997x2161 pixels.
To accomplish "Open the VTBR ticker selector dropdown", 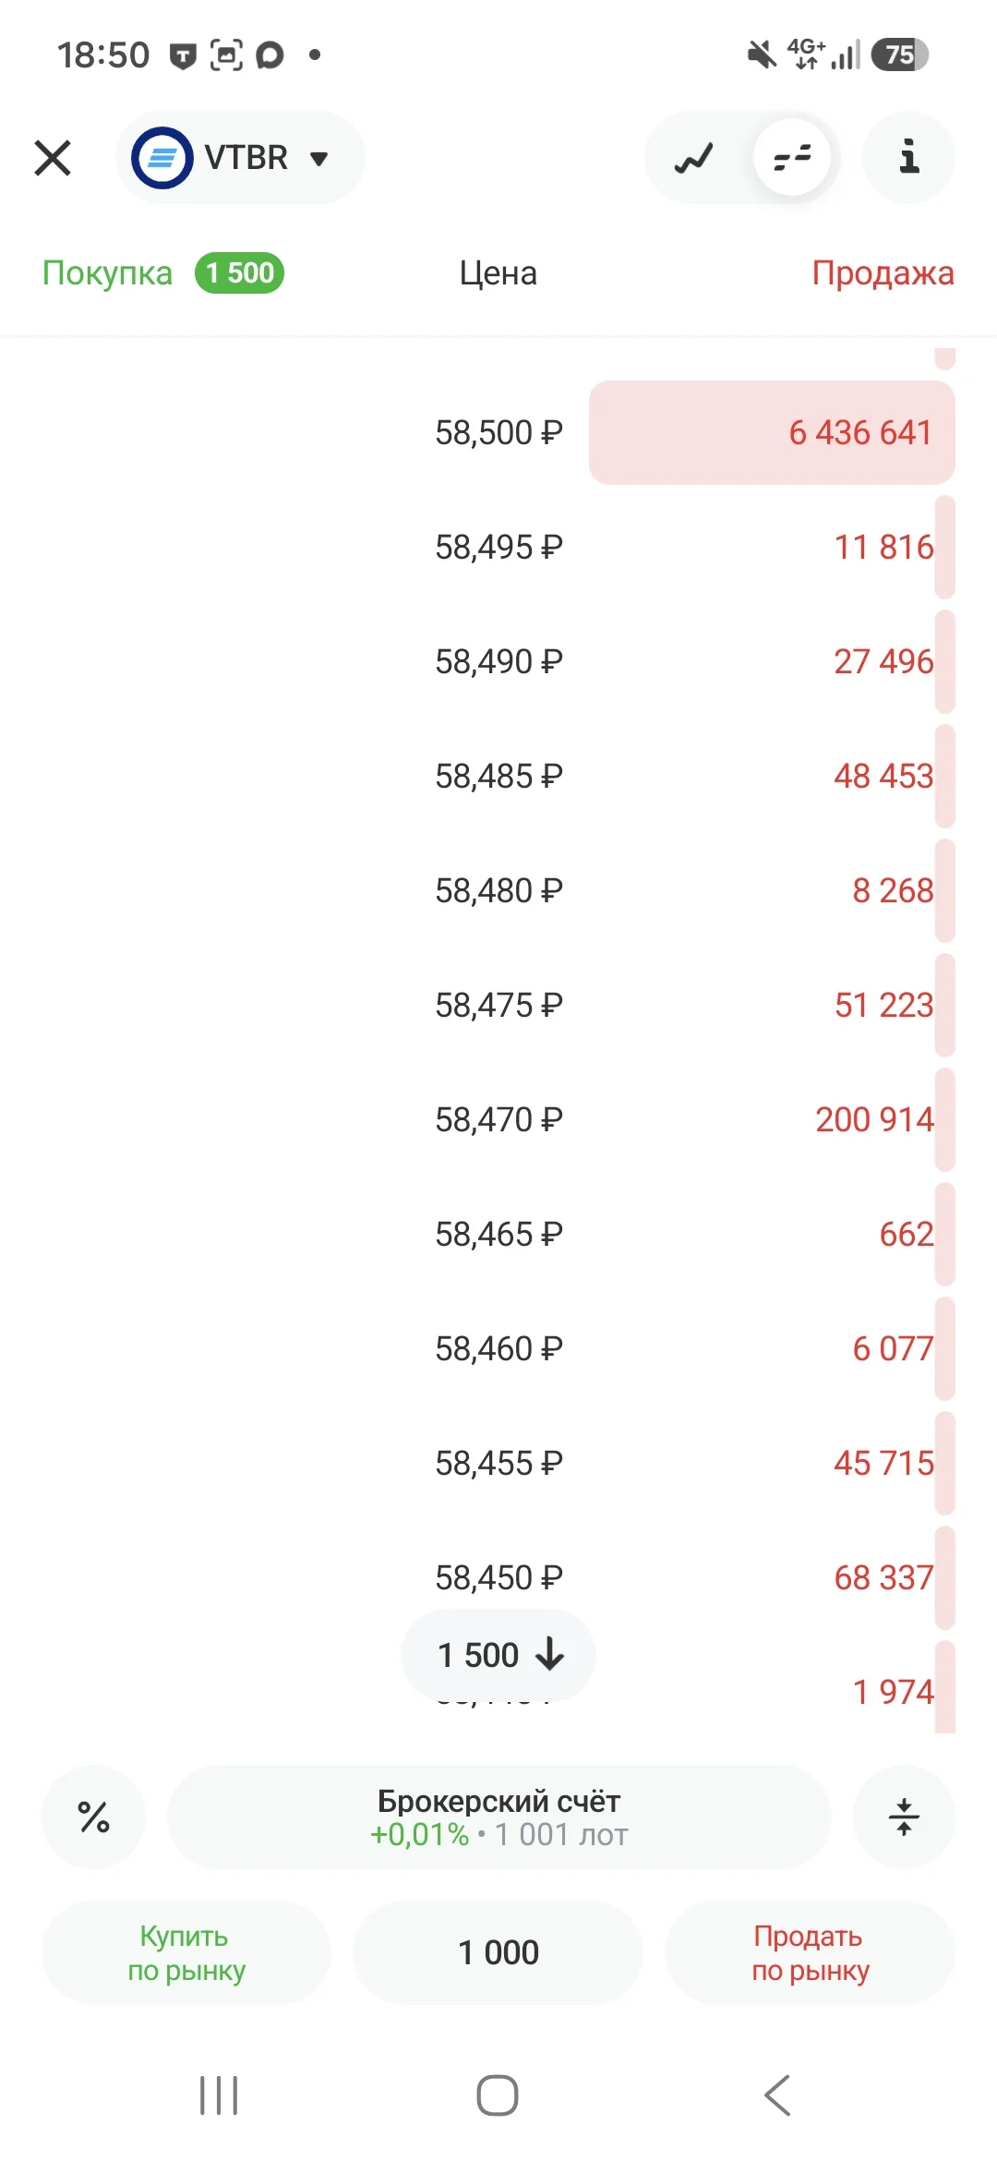I will [x=240, y=158].
